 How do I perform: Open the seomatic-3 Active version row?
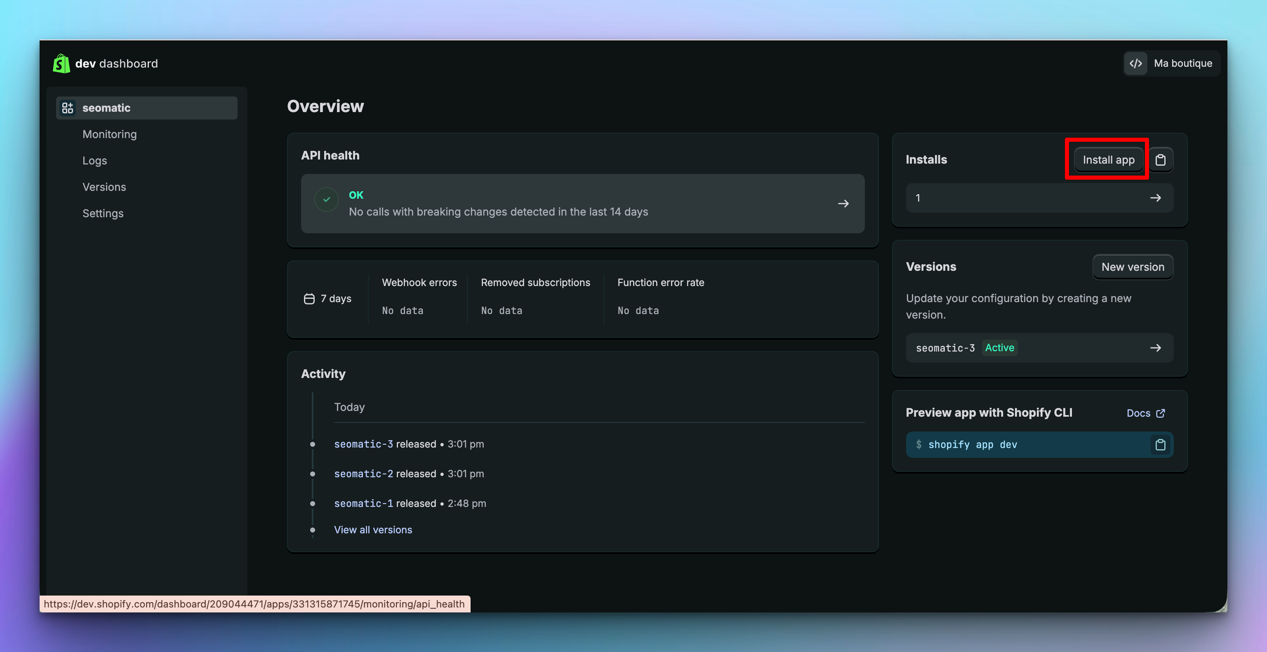(1039, 348)
